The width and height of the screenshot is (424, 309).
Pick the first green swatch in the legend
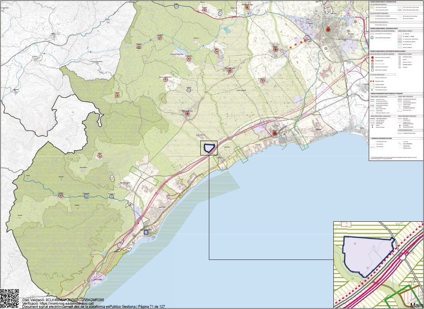point(373,7)
